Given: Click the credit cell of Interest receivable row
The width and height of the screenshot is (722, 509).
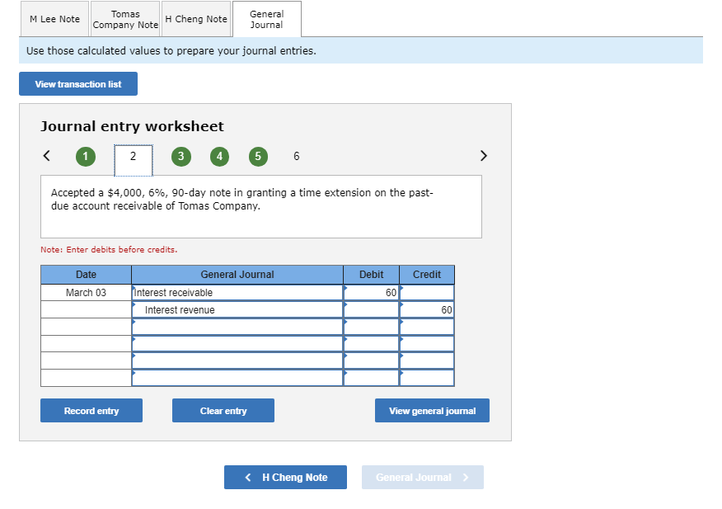Looking at the screenshot, I should pos(427,293).
